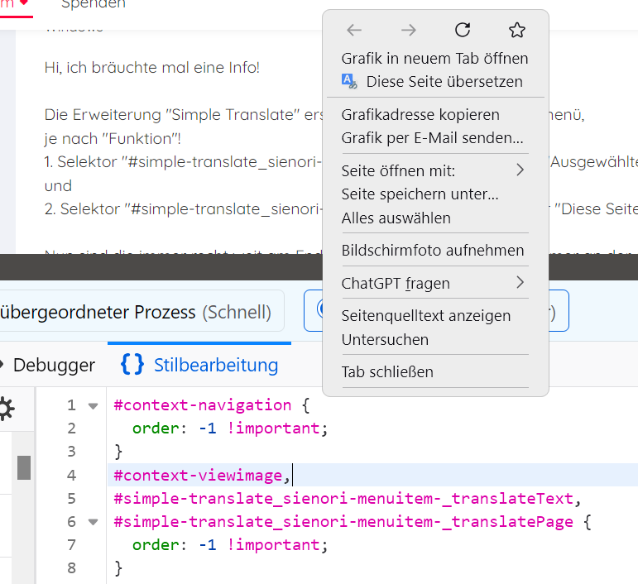Choose 'Tab schließen' menu item

(387, 371)
